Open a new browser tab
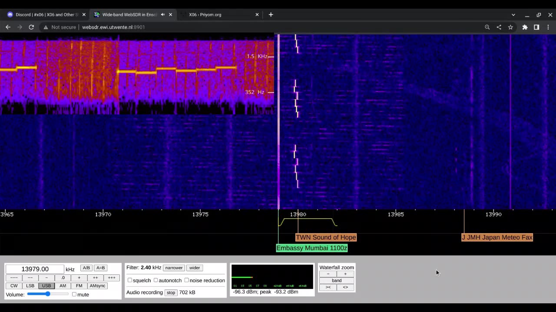This screenshot has height=312, width=556. click(x=271, y=14)
